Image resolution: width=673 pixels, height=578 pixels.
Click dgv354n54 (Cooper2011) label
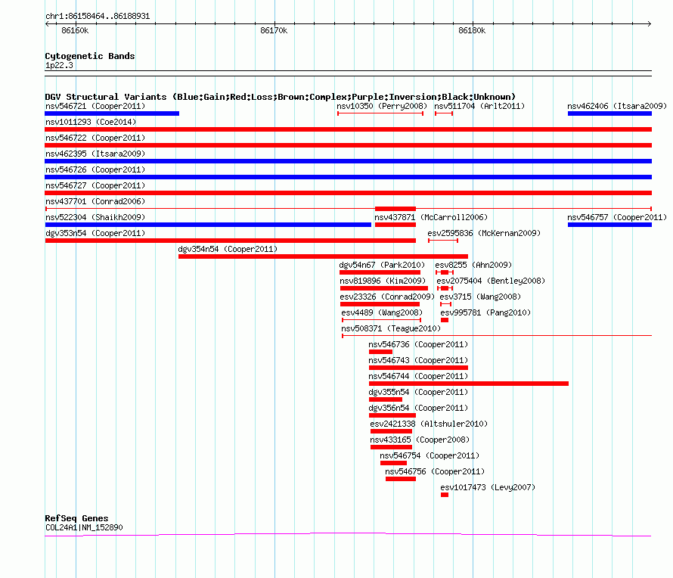[228, 249]
